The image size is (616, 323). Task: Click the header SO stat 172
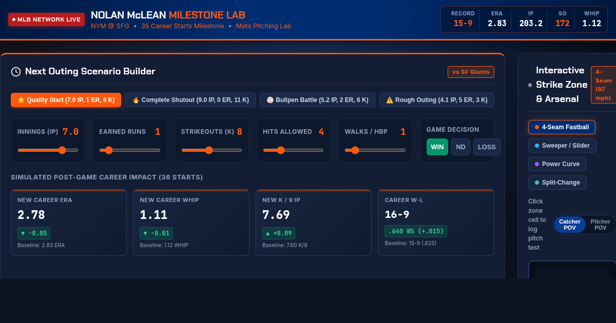tap(563, 24)
